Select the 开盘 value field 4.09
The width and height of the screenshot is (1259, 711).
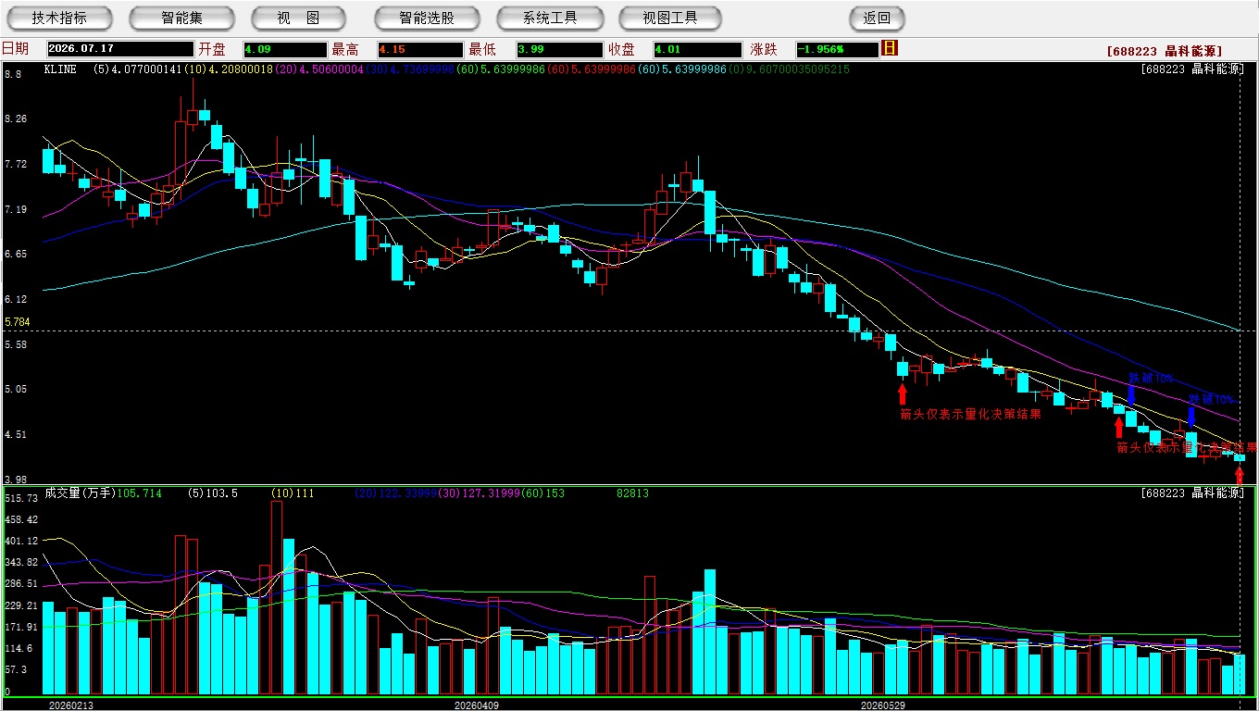point(285,49)
